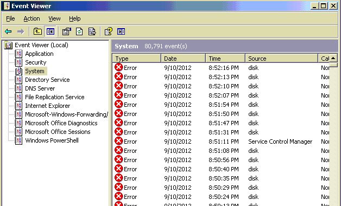Click the scroll up arrow of the event list
The width and height of the screenshot is (341, 206).
(x=333, y=58)
